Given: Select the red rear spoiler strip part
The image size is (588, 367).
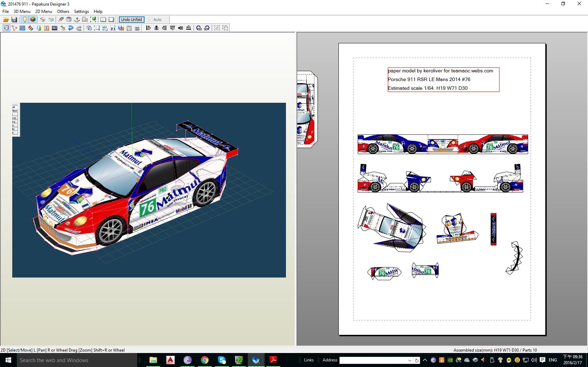Looking at the screenshot, I should (x=493, y=229).
